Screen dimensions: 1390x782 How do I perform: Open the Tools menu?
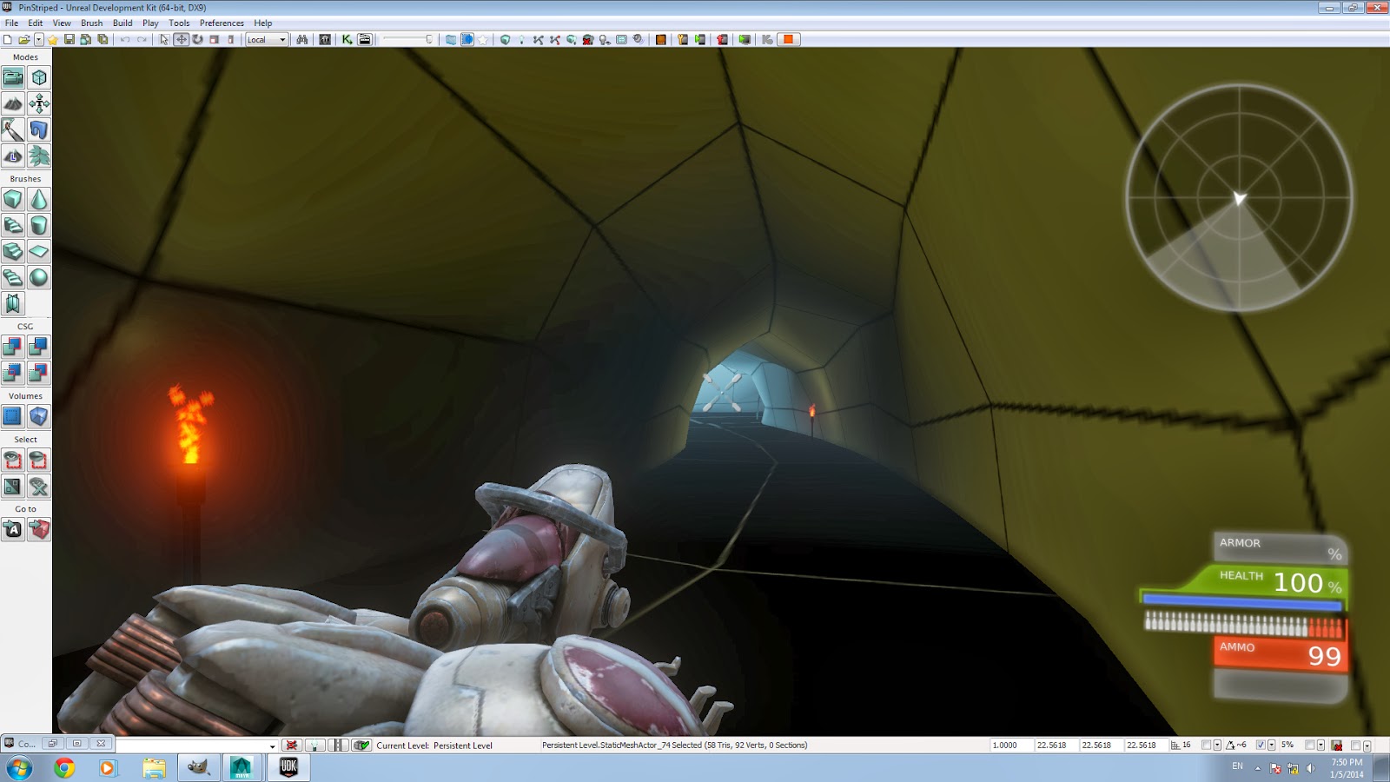[x=179, y=23]
